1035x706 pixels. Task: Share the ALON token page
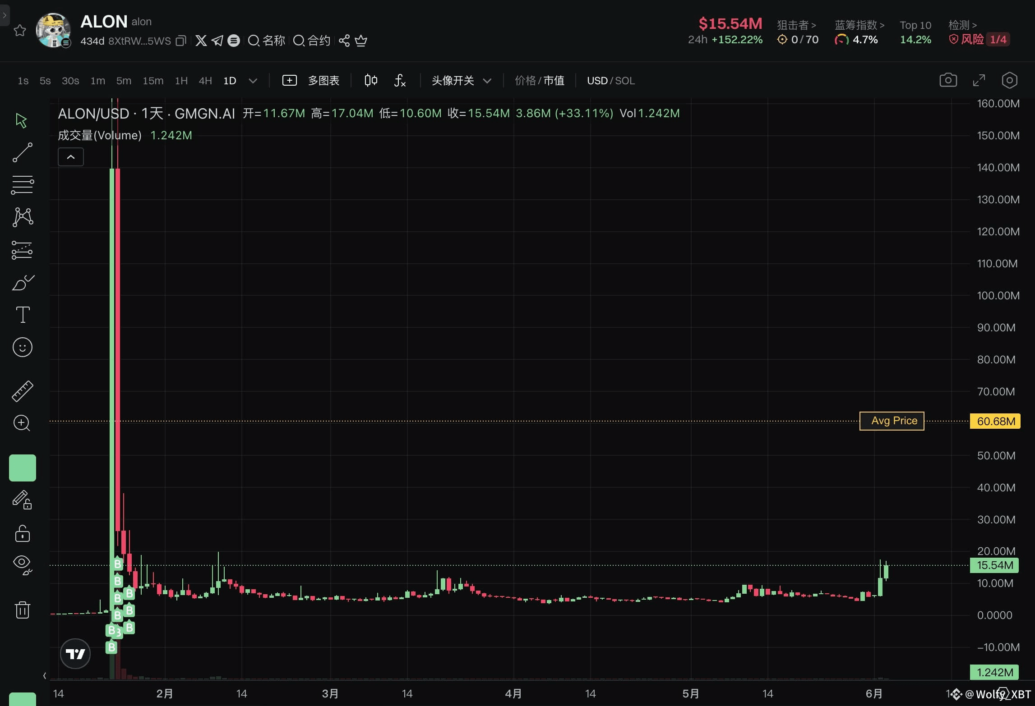[x=344, y=41]
